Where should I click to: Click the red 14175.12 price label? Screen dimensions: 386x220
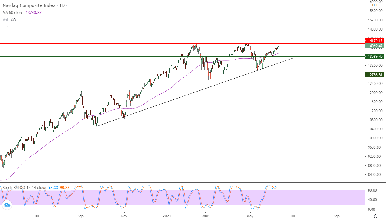pos(375,41)
